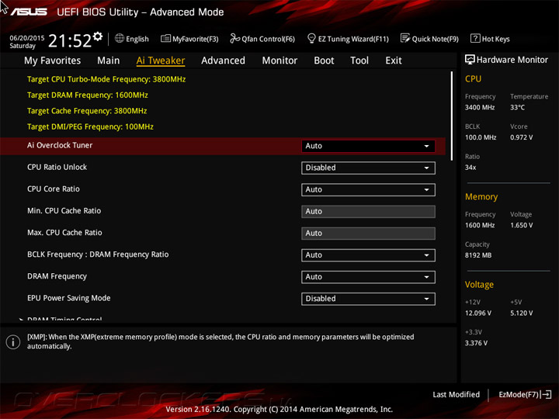559x419 pixels.
Task: Click the Qfan Control fan icon
Action: tap(234, 39)
